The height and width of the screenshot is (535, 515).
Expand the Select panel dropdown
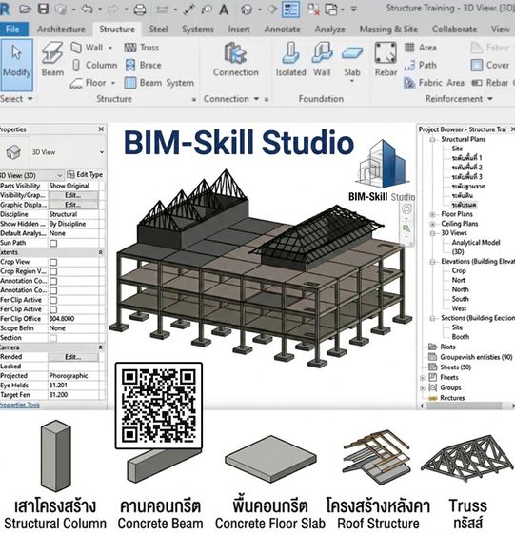pos(30,99)
